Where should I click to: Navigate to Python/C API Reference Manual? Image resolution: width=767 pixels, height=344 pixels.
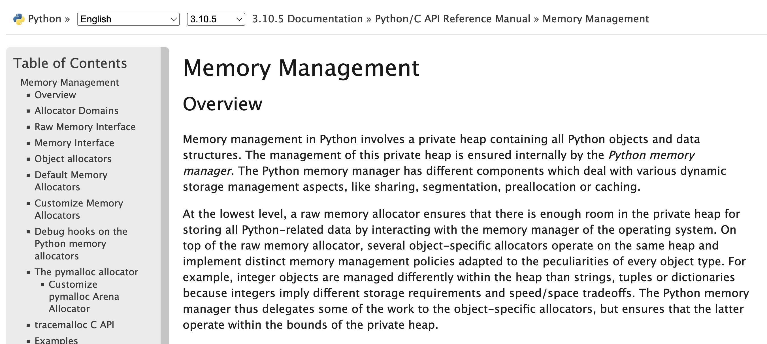[x=452, y=19]
